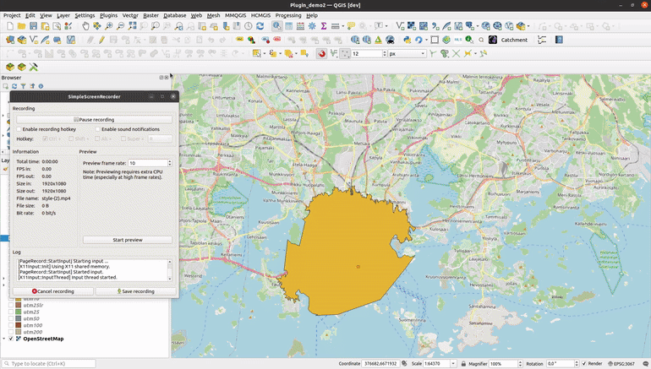
Task: Toggle Editing with the yellow pencil icon
Action: 101,40
